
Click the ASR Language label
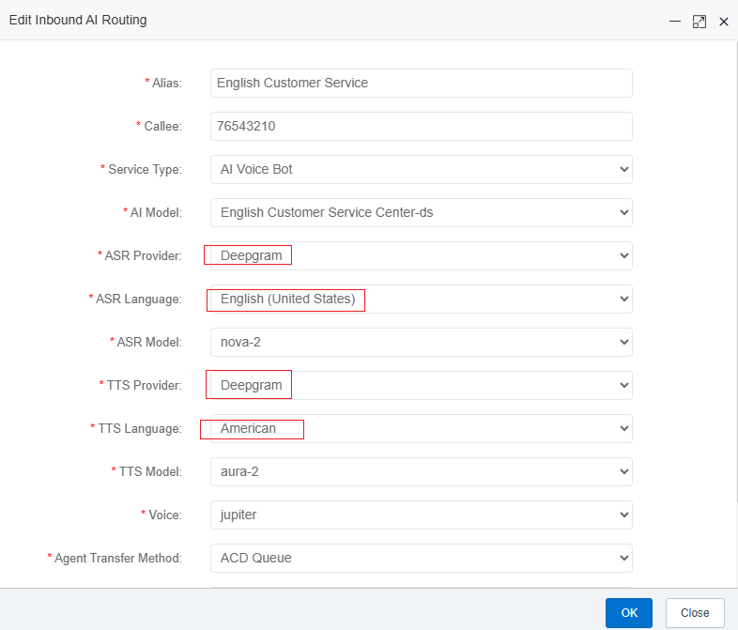click(x=139, y=300)
